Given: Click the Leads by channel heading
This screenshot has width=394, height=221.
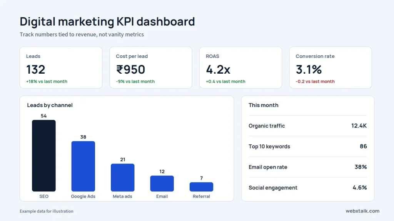Looking at the screenshot, I should click(50, 105).
